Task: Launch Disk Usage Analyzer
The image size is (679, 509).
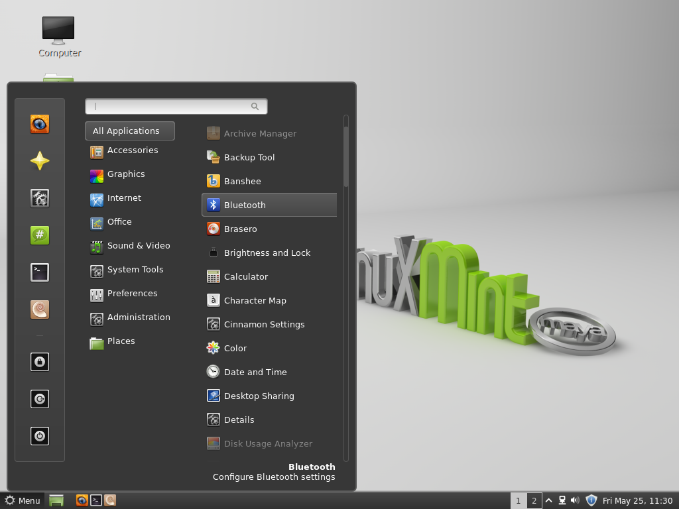Action: 269,443
